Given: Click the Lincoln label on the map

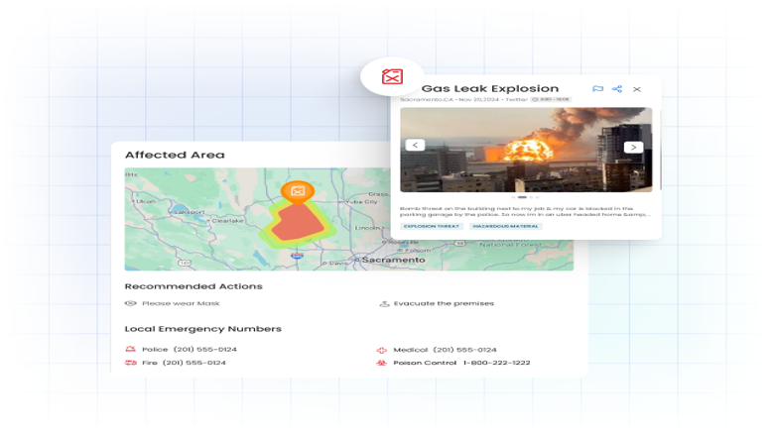Looking at the screenshot, I should [368, 228].
